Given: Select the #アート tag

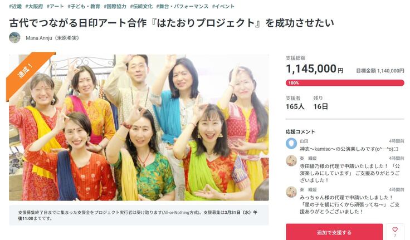Looking at the screenshot, I should click(x=55, y=7).
